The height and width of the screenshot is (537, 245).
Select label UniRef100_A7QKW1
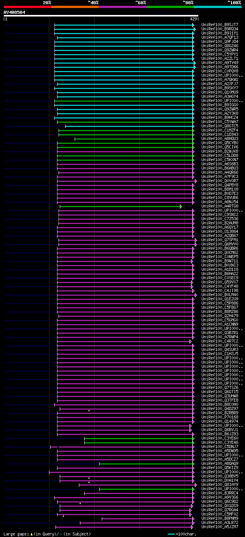[220, 79]
